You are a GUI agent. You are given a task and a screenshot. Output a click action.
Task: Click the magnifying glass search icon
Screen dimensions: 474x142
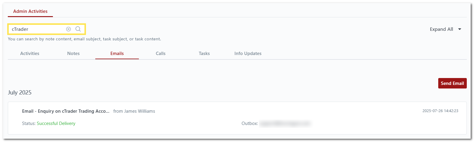(x=78, y=29)
